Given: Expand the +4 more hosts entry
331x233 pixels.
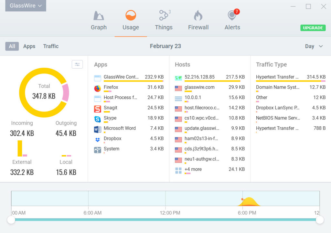Looking at the screenshot, I should coord(210,170).
